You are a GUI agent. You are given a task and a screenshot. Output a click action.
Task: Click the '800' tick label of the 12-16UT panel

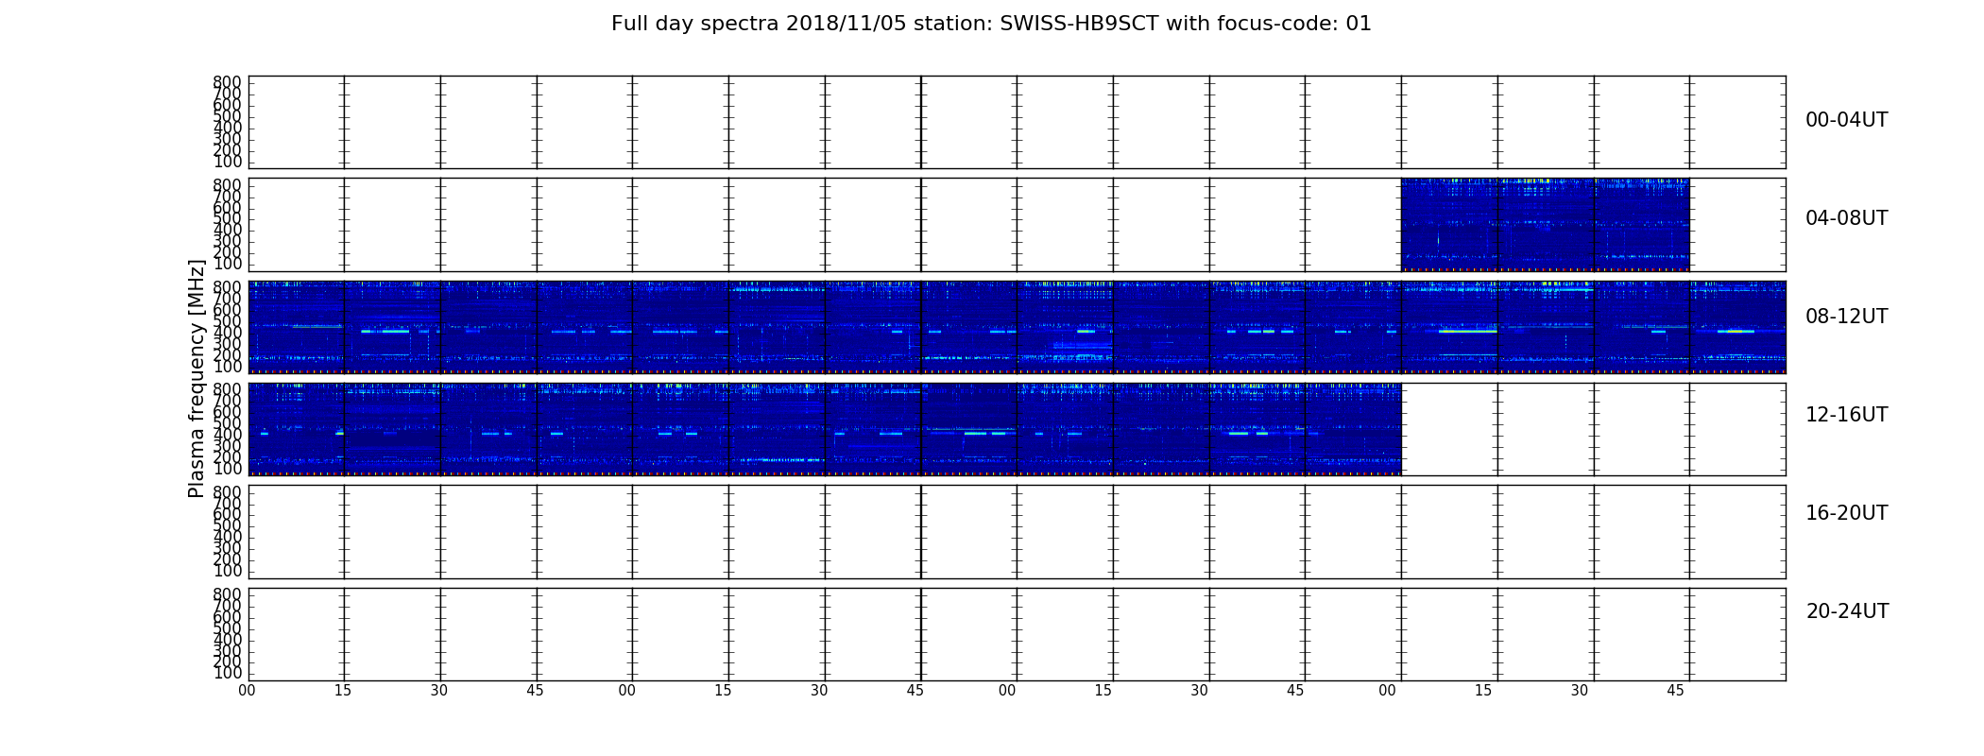pyautogui.click(x=228, y=389)
